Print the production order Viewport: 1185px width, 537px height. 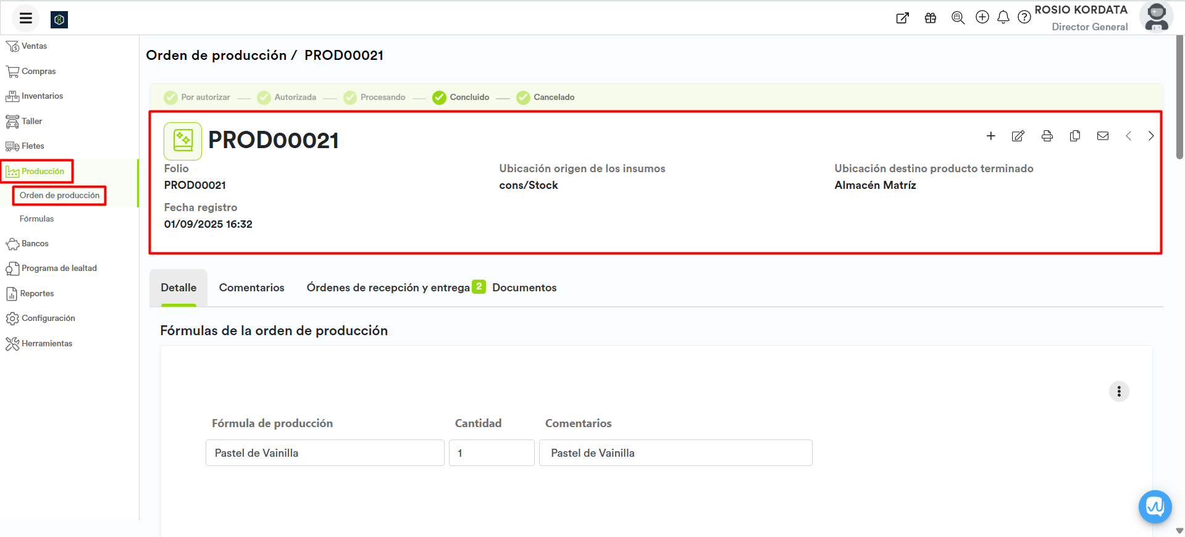pyautogui.click(x=1047, y=136)
